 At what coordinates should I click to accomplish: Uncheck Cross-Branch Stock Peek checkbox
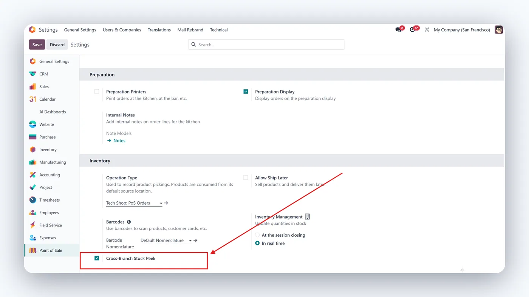point(97,258)
